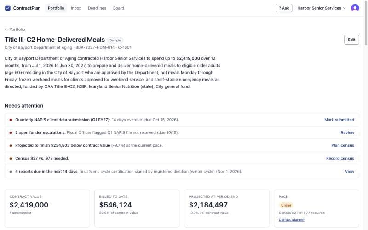
Task: Click Mark submitted for NAPIS submission
Action: (339, 120)
